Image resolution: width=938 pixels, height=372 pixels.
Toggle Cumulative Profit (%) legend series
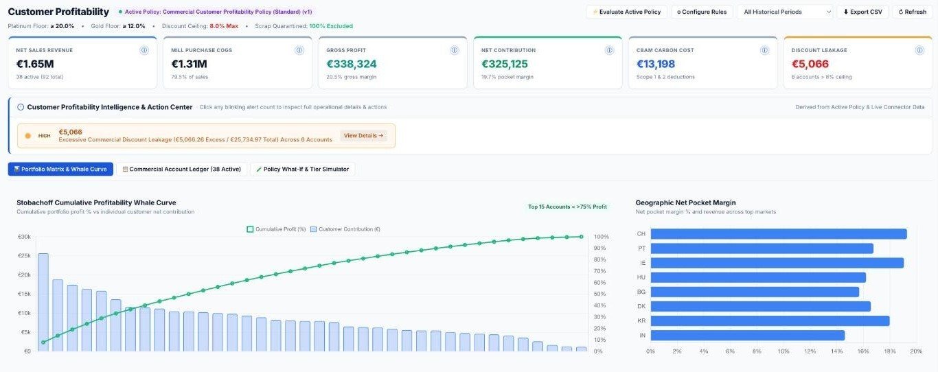(276, 229)
